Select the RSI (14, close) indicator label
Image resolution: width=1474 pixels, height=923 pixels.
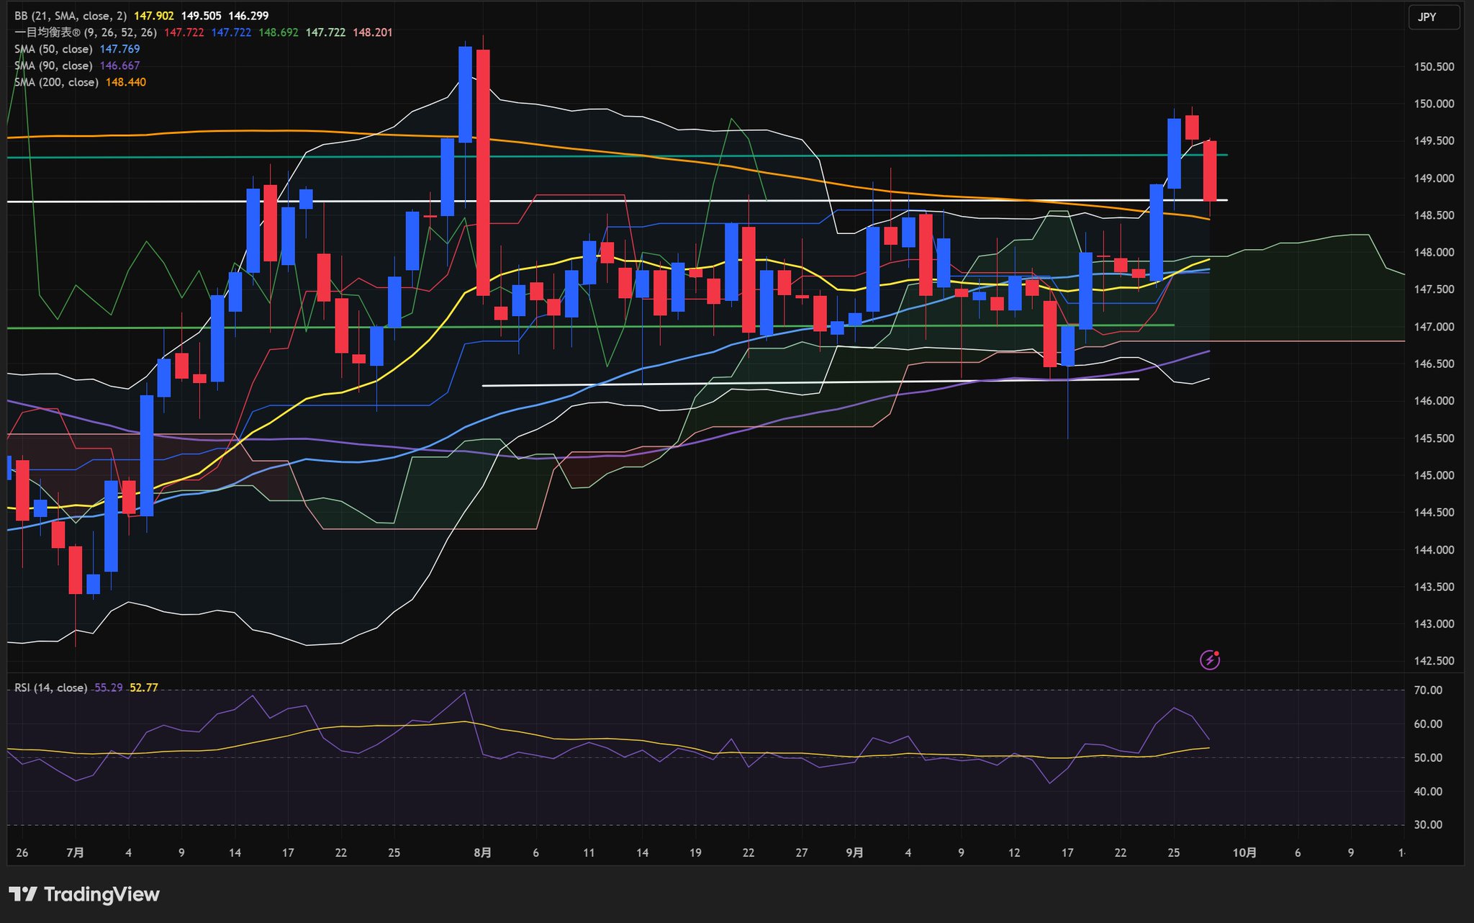50,688
